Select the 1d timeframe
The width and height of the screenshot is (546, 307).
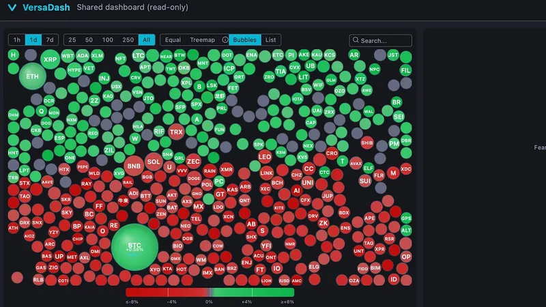(x=33, y=40)
